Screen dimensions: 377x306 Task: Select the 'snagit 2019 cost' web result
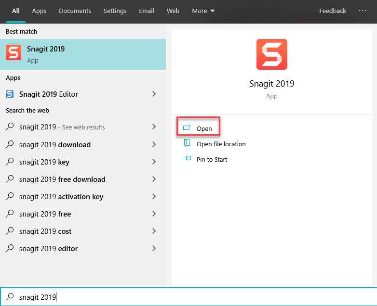click(45, 231)
